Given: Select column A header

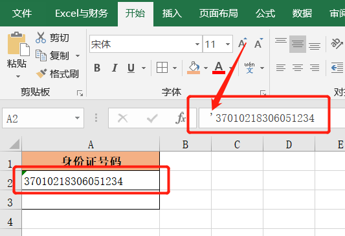Looking at the screenshot, I should point(91,144).
